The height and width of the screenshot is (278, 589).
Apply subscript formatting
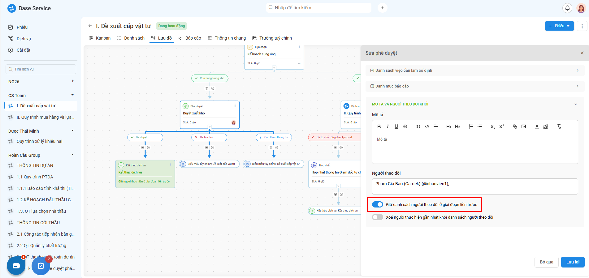(493, 126)
